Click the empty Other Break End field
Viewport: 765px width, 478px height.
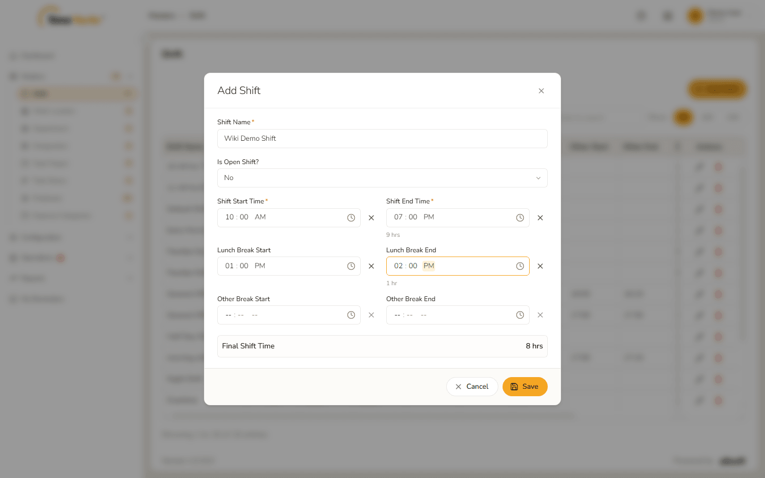coord(458,315)
